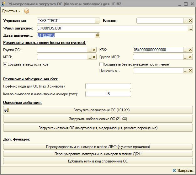This screenshot has width=196, height=175.
Task: Open selection list for КБК field
Action: click(x=186, y=50)
